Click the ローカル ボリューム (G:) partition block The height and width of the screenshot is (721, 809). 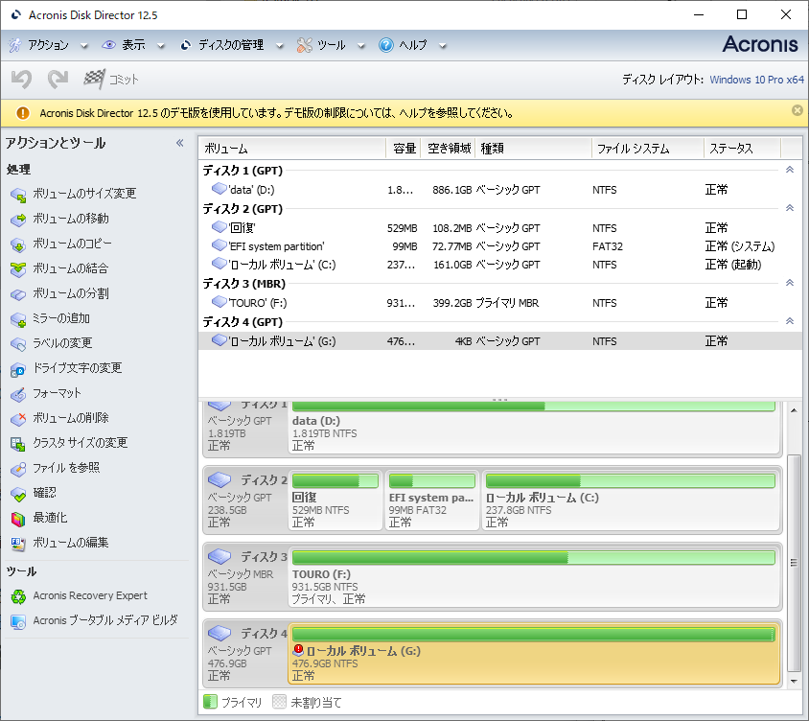click(534, 654)
